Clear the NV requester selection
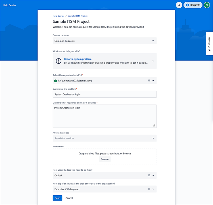 coord(149,81)
